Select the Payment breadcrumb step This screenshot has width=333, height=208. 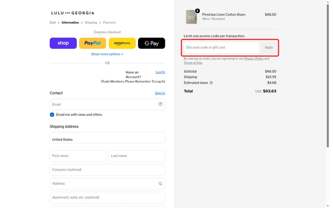pyautogui.click(x=109, y=23)
